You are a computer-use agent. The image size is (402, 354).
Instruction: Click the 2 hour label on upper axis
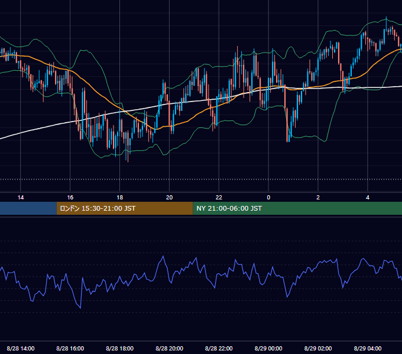[318, 198]
